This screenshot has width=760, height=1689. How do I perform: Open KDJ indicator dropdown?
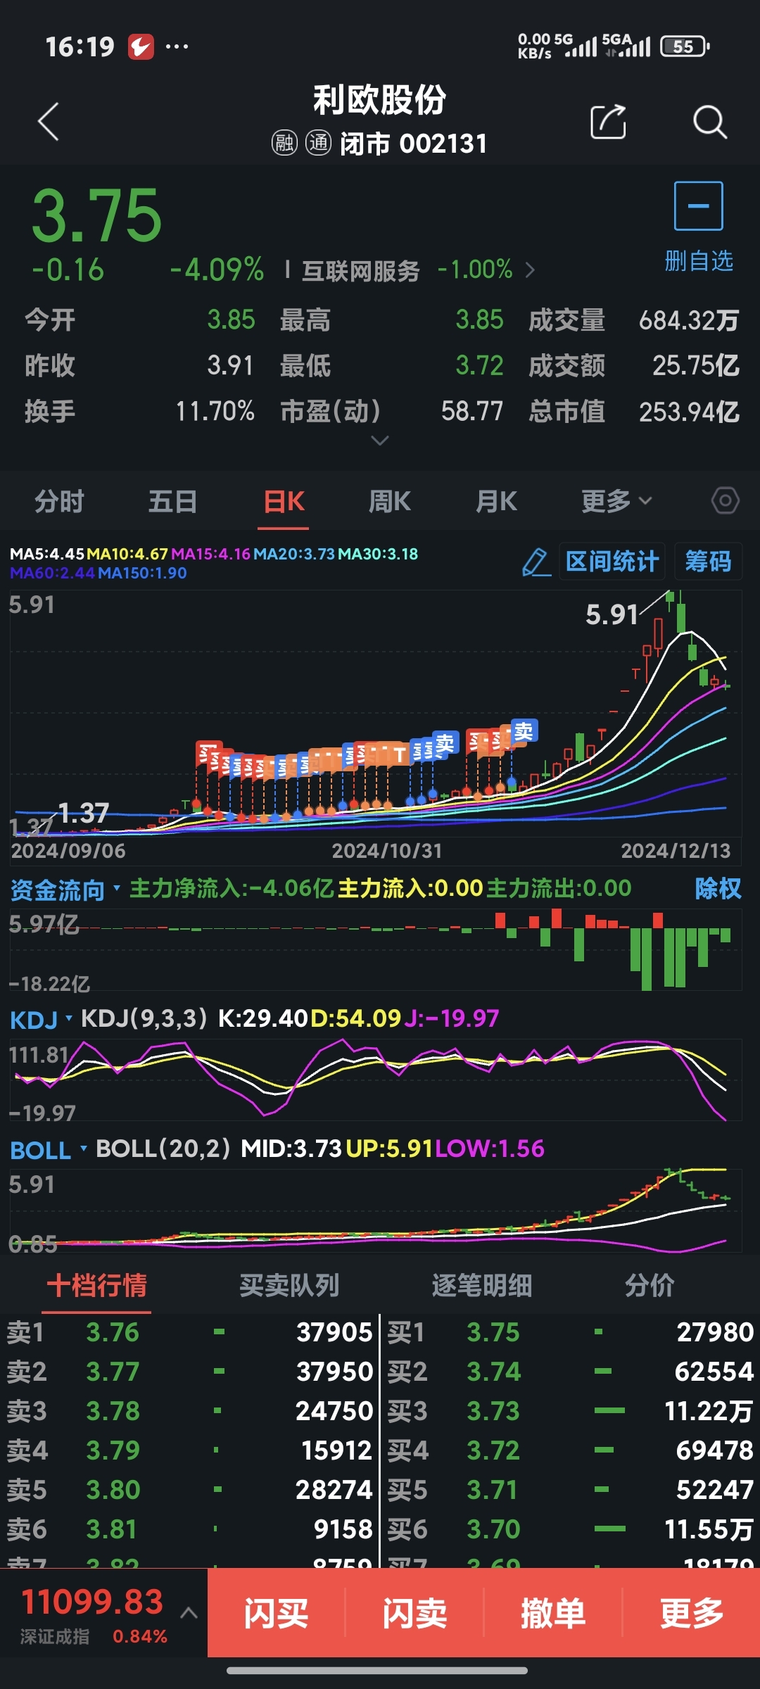click(41, 1020)
